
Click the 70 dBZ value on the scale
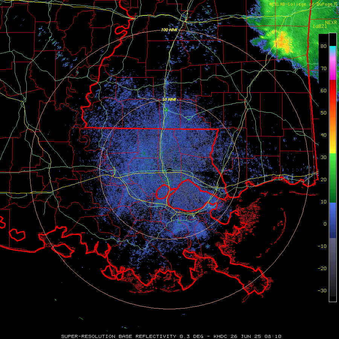coord(324,69)
